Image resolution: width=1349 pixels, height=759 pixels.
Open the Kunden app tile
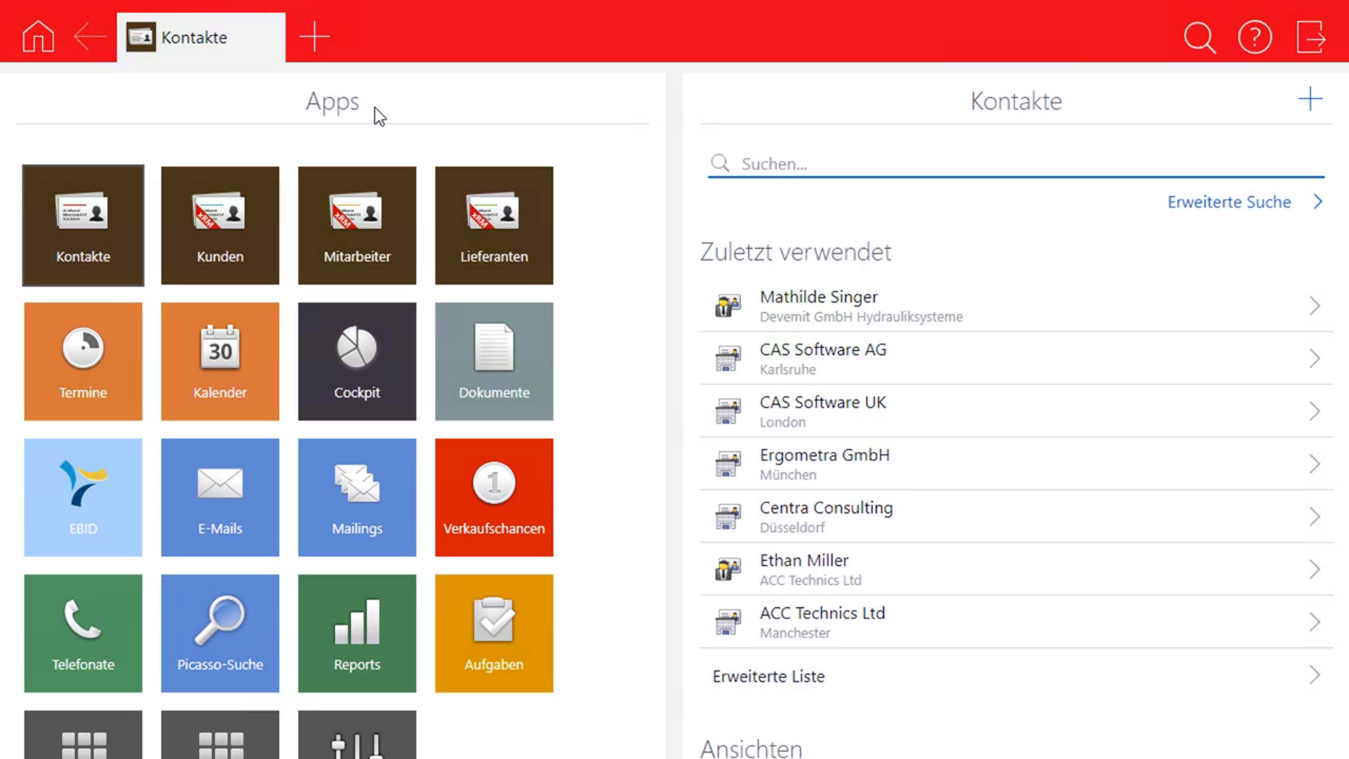click(220, 226)
